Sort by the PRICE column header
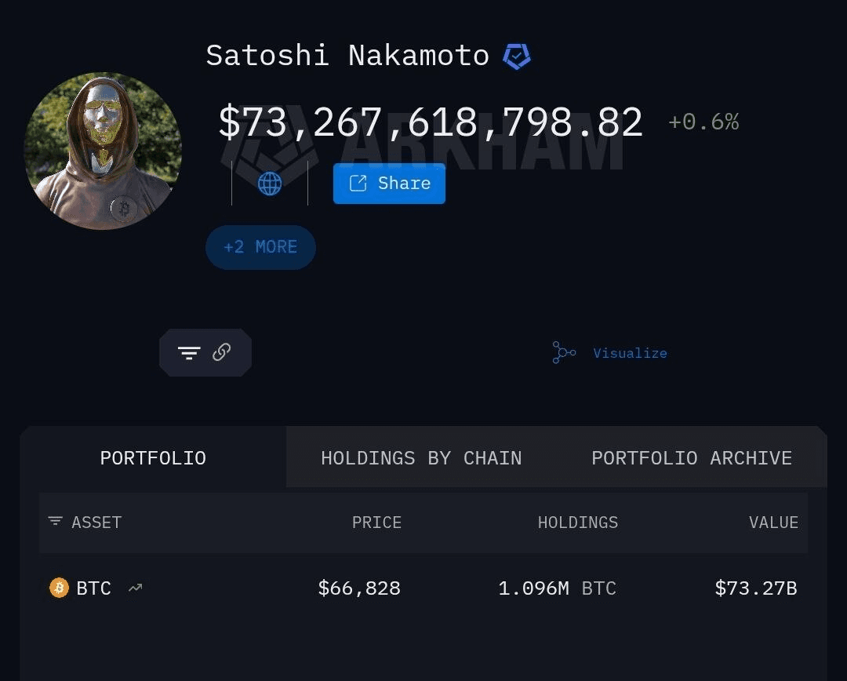Image resolution: width=847 pixels, height=681 pixels. 376,523
